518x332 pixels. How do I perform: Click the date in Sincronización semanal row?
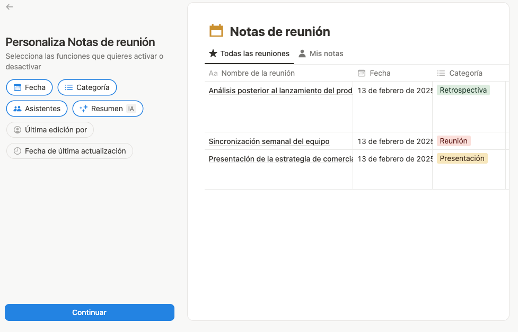coord(395,141)
